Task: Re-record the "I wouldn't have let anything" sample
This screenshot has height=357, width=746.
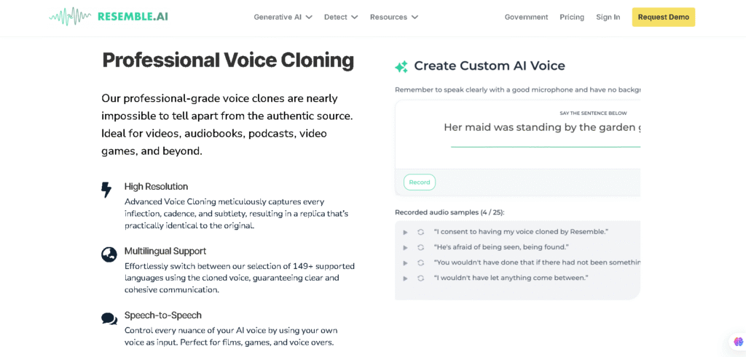Action: pyautogui.click(x=420, y=278)
